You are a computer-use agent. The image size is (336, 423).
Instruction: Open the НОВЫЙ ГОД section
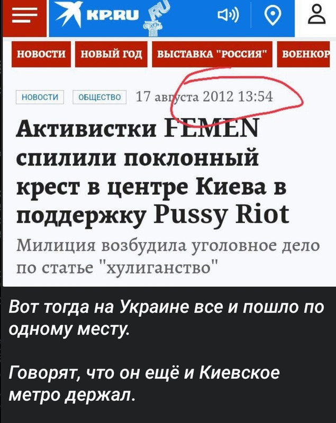tap(111, 54)
